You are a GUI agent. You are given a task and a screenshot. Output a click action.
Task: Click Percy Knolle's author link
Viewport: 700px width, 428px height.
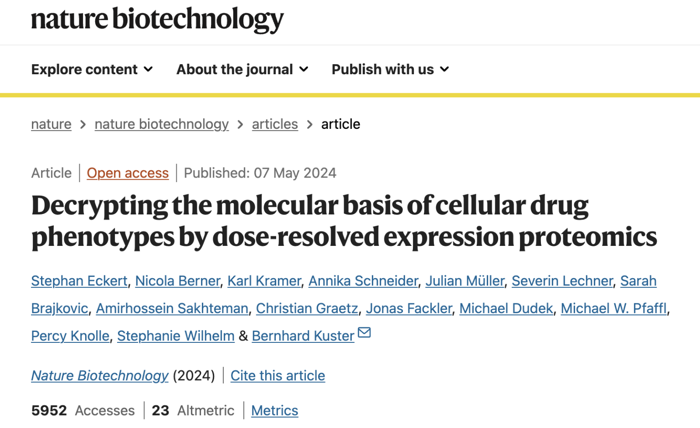[x=70, y=336]
